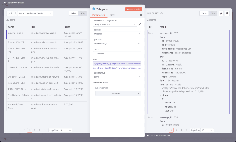Image resolution: width=236 pixels, height=142 pixels.
Task: Click the ThieAudio - Oracle cell
Action: pos(18,69)
